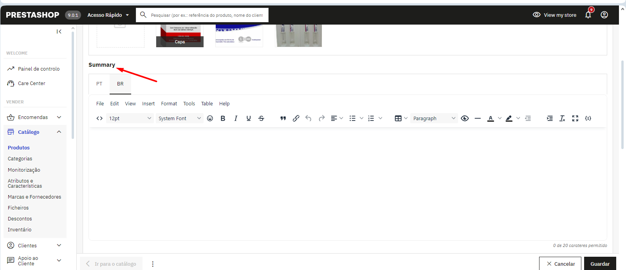Select the Capa product image thumbnail
The height and width of the screenshot is (270, 626).
pyautogui.click(x=180, y=36)
